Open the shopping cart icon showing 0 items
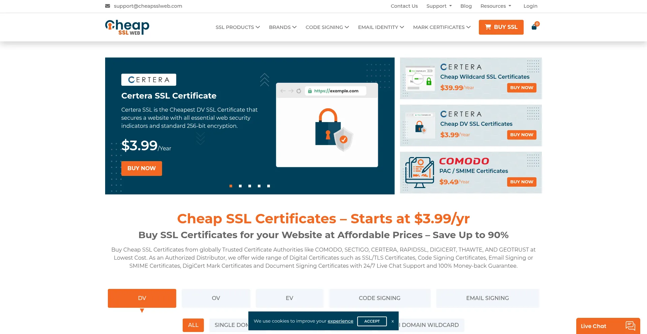Viewport: 647px width, 334px height. 534,27
